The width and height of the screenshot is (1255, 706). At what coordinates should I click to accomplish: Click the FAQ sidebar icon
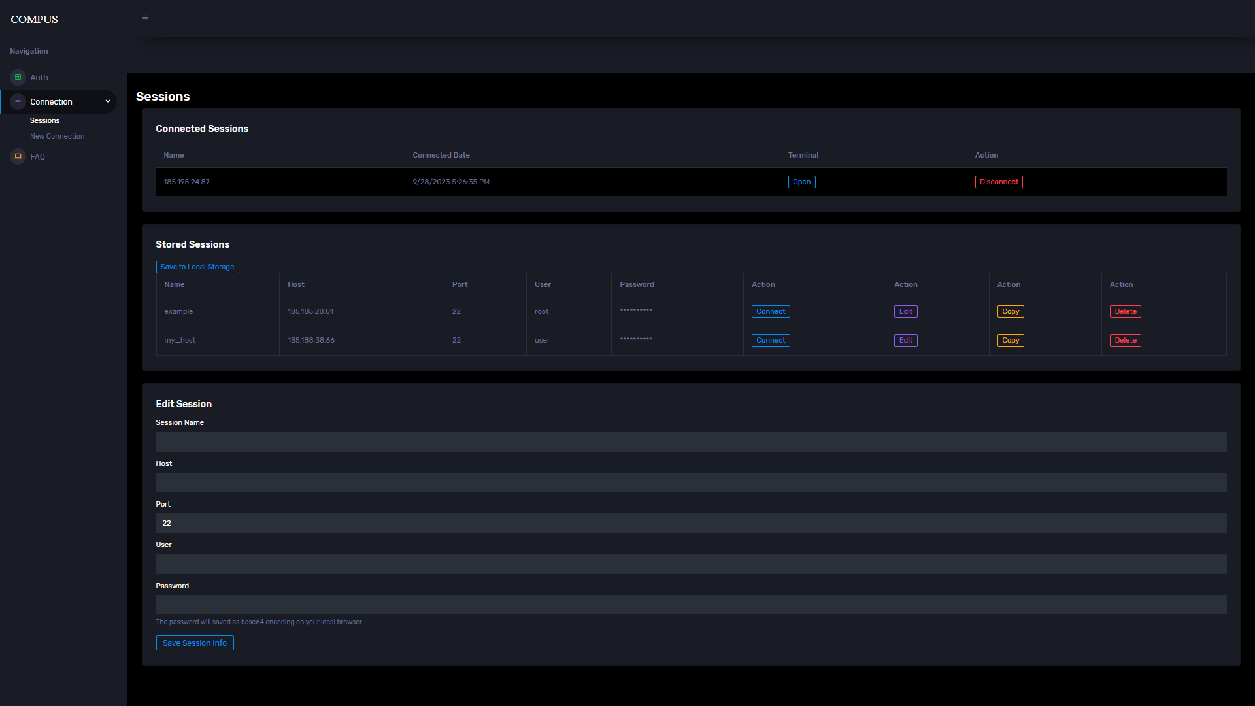(x=18, y=156)
